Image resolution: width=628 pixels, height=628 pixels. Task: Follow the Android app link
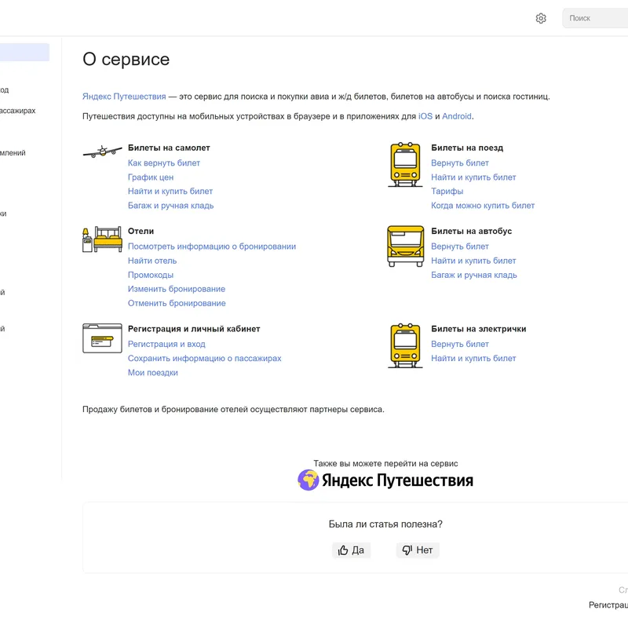[x=457, y=117]
